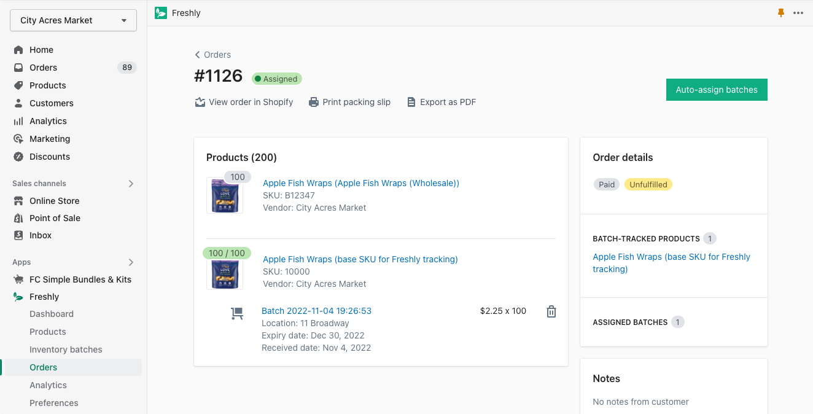The height and width of the screenshot is (414, 813).
Task: Click the base SKU product thumbnail image
Action: pyautogui.click(x=225, y=271)
